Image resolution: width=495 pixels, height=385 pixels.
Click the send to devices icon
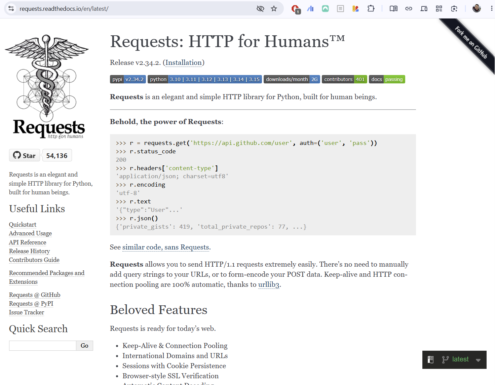point(424,8)
